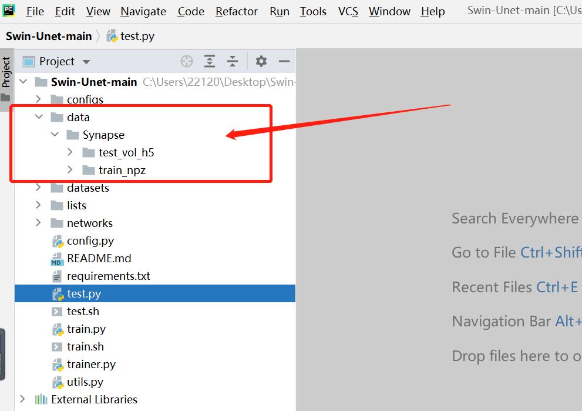Expand the configs folder
This screenshot has width=582, height=411.
pos(39,99)
